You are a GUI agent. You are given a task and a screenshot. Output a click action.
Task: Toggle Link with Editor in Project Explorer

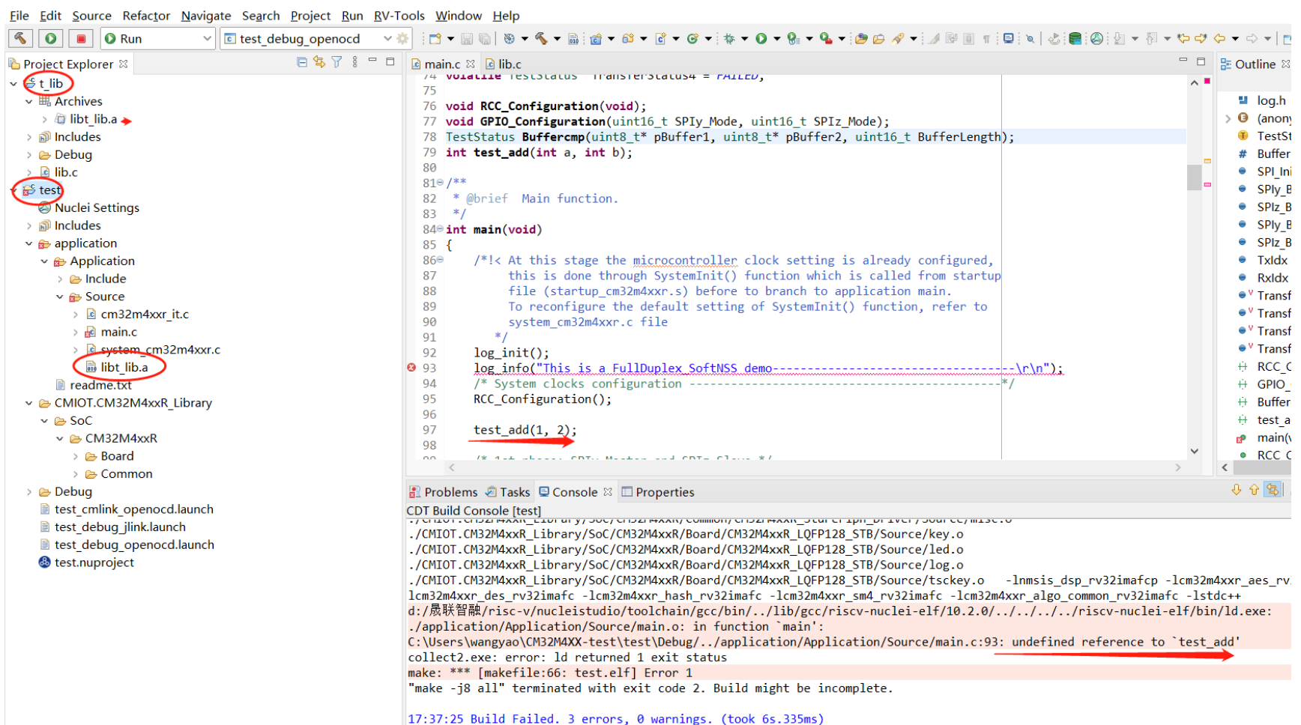319,63
